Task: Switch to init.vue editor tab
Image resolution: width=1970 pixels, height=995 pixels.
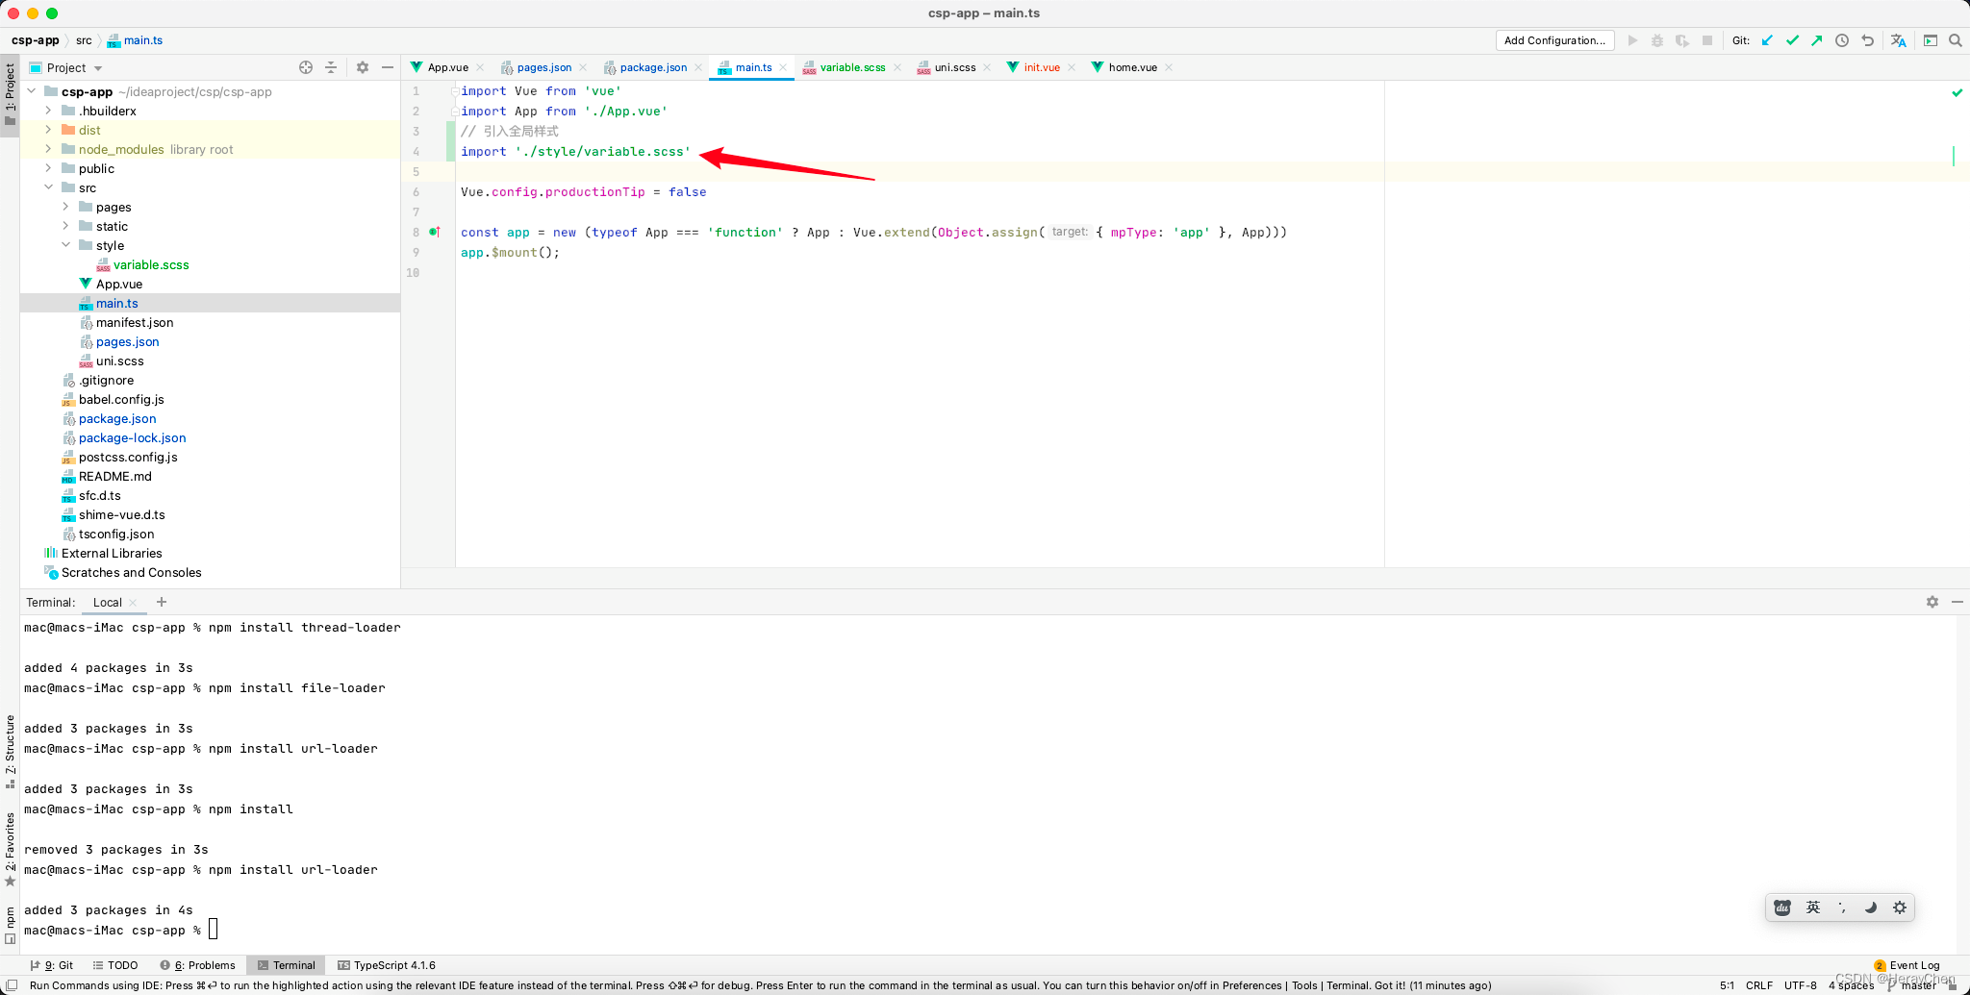Action: pos(1041,67)
